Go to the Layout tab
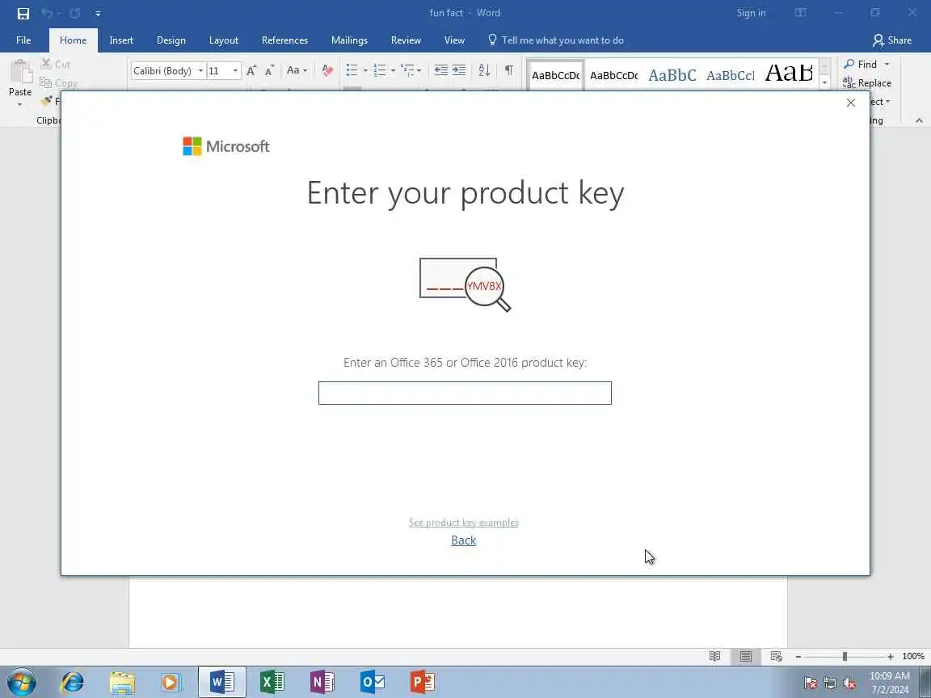 pyautogui.click(x=224, y=40)
